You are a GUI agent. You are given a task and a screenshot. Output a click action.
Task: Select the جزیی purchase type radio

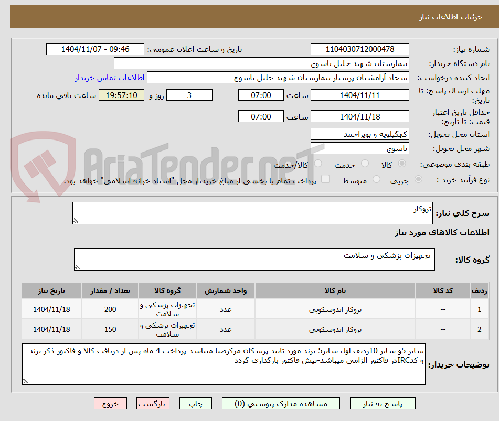tap(418, 179)
